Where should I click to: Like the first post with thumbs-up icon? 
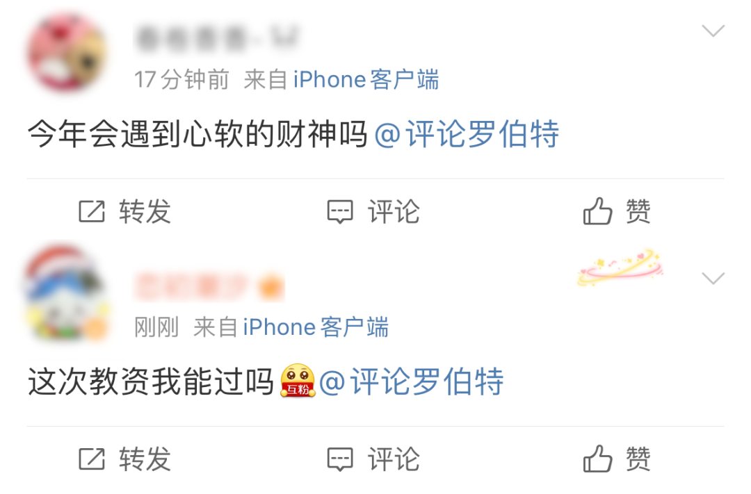click(x=598, y=211)
